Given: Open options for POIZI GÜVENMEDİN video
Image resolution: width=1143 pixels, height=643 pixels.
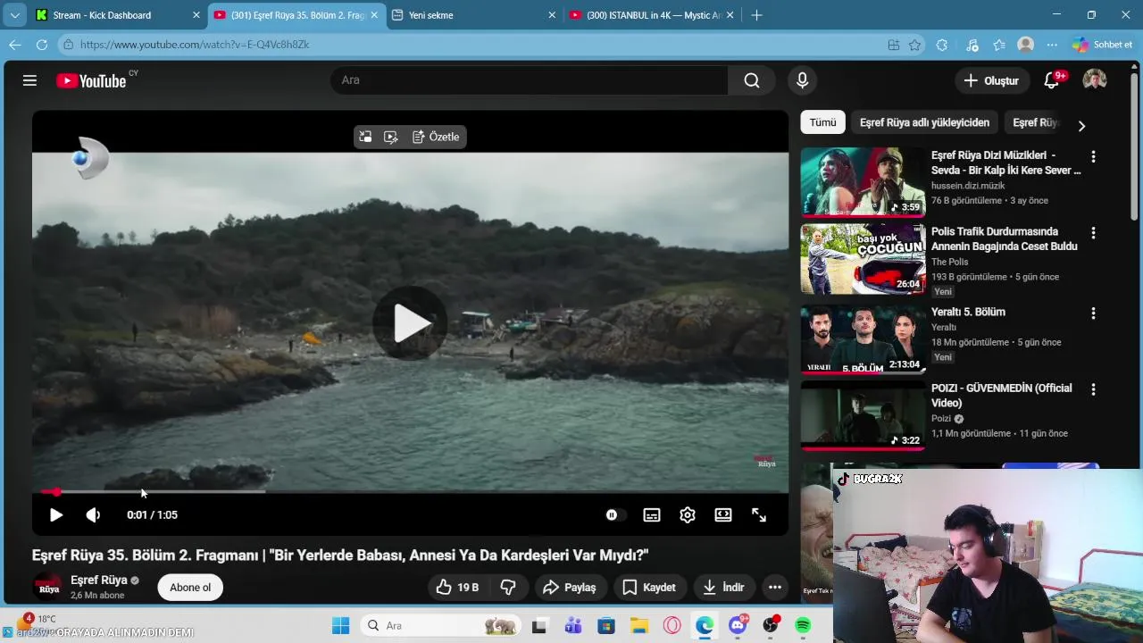Looking at the screenshot, I should point(1093,390).
